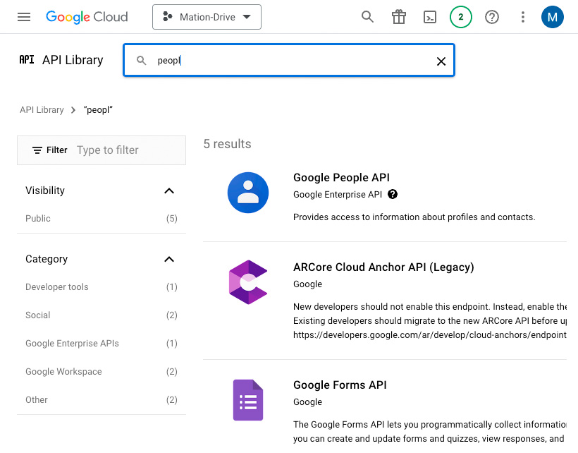Click the Filter icon in filter box
The height and width of the screenshot is (453, 578).
[37, 150]
